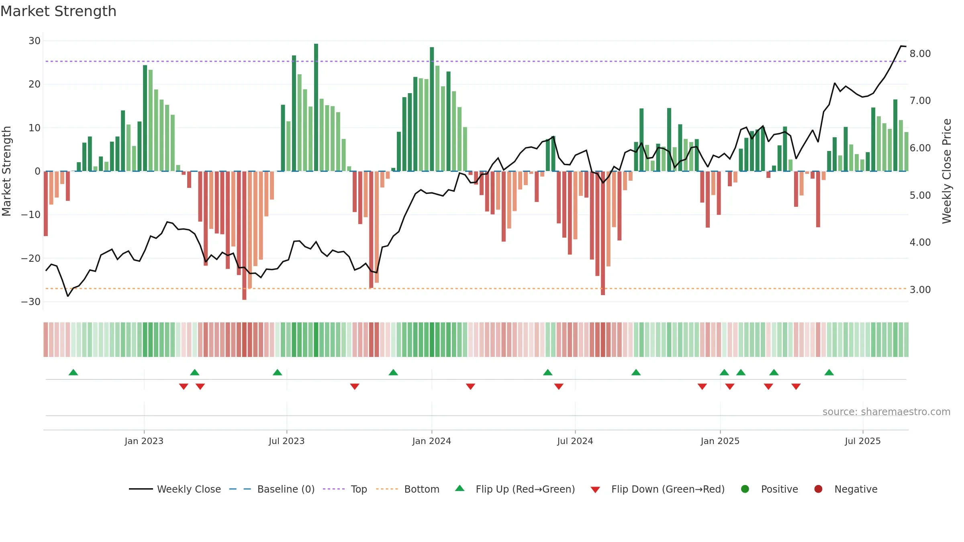Click the orange dotted Bottom sample in legend

[387, 489]
